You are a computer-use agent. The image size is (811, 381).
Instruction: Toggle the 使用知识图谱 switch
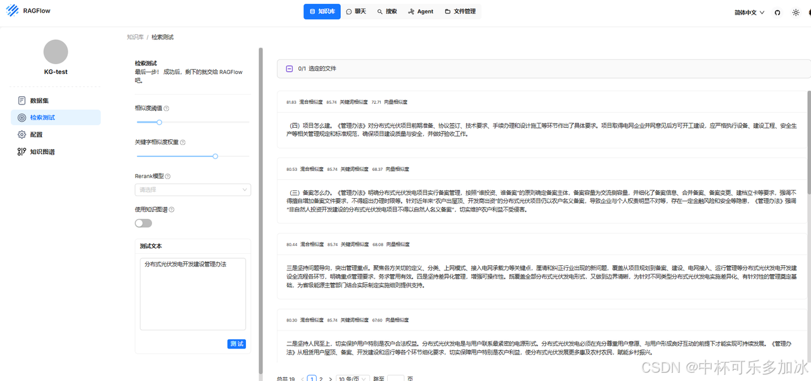[143, 223]
